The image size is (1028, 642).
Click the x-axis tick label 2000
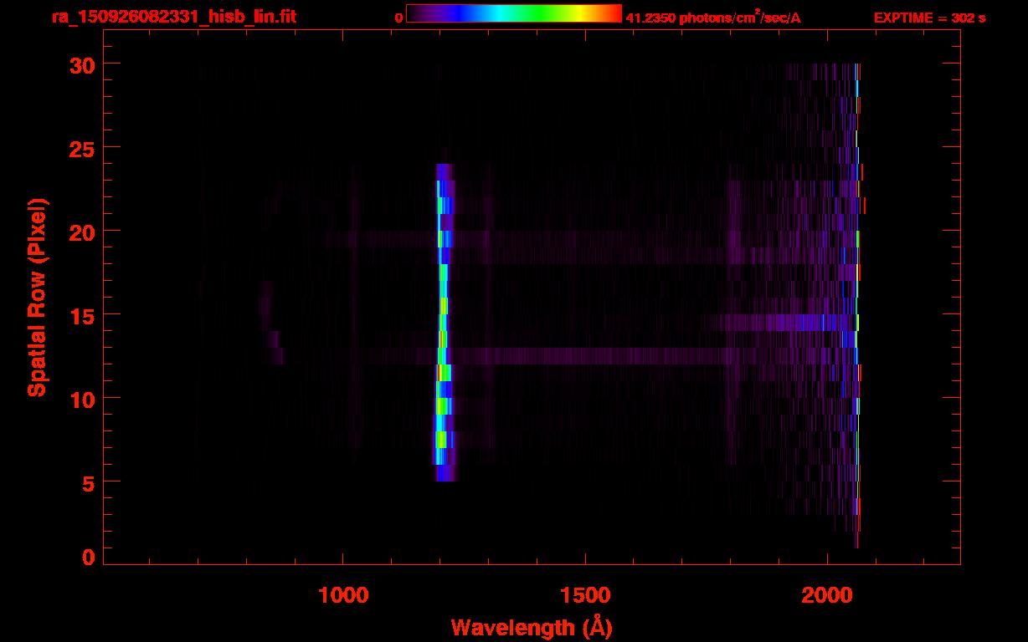[x=827, y=594]
